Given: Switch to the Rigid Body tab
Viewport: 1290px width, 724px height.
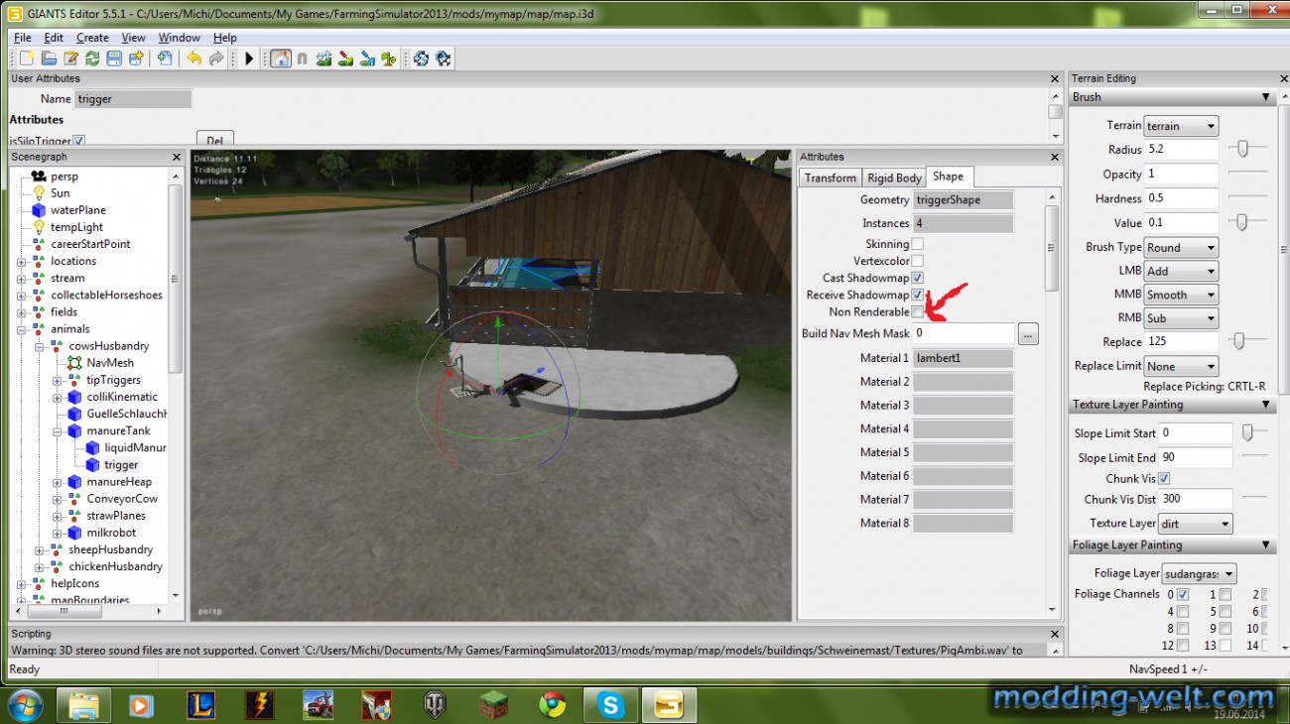Looking at the screenshot, I should pyautogui.click(x=894, y=178).
